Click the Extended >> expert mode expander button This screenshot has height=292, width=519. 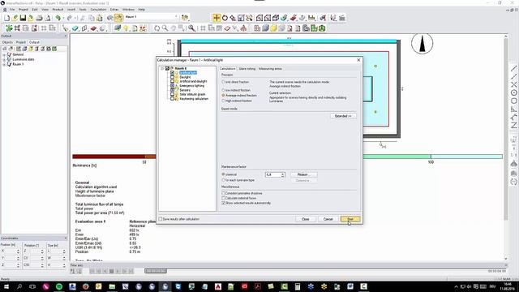tap(343, 116)
